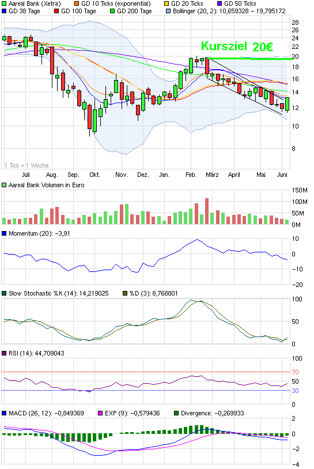Click the 'Divergence: -0,269933' text

click(x=213, y=413)
